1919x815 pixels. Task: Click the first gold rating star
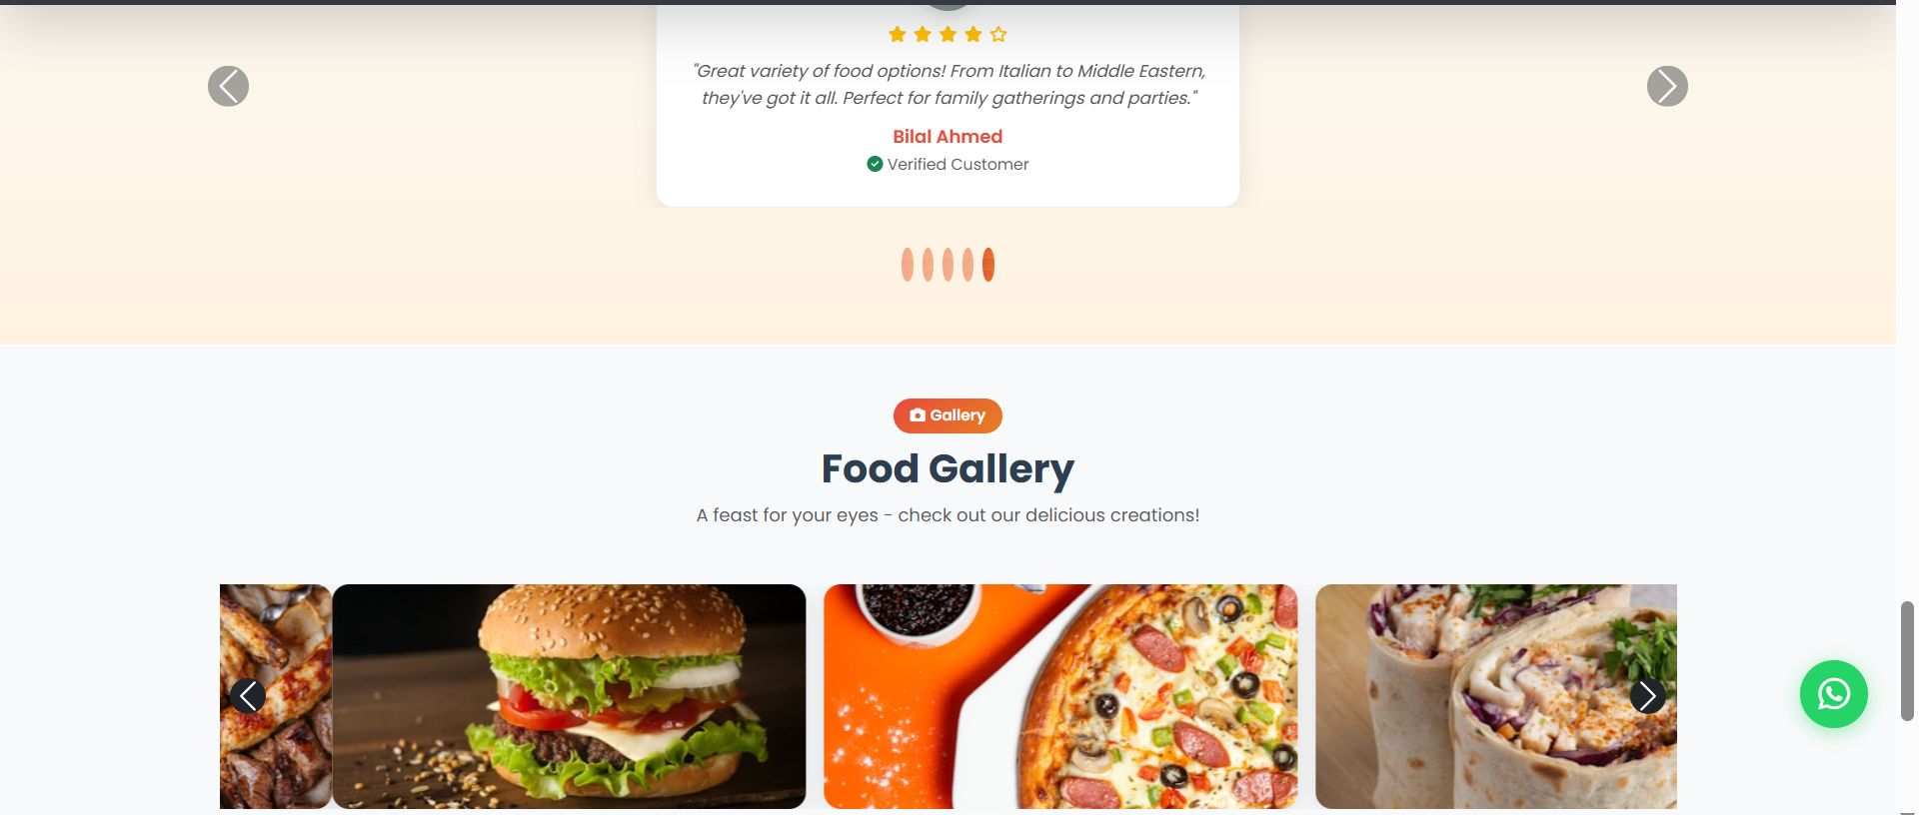pyautogui.click(x=897, y=35)
